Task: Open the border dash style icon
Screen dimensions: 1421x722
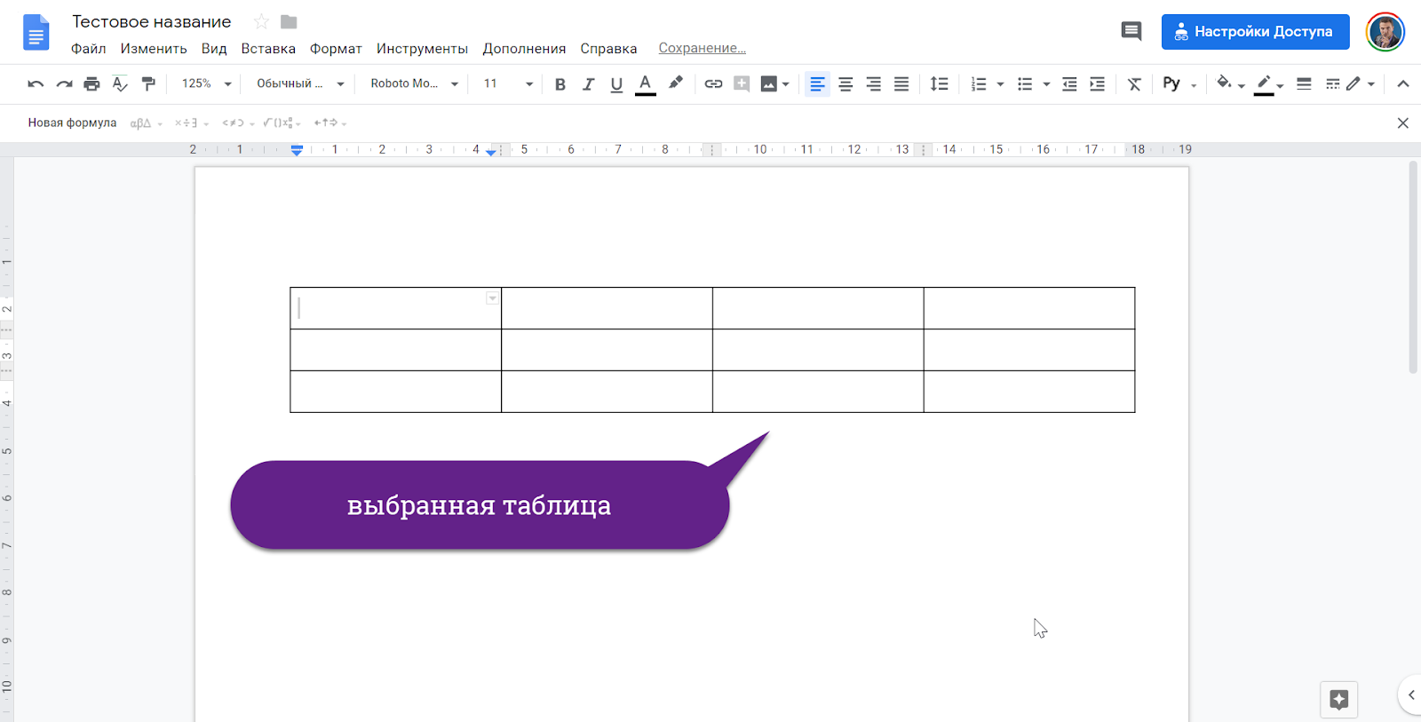Action: (1332, 83)
